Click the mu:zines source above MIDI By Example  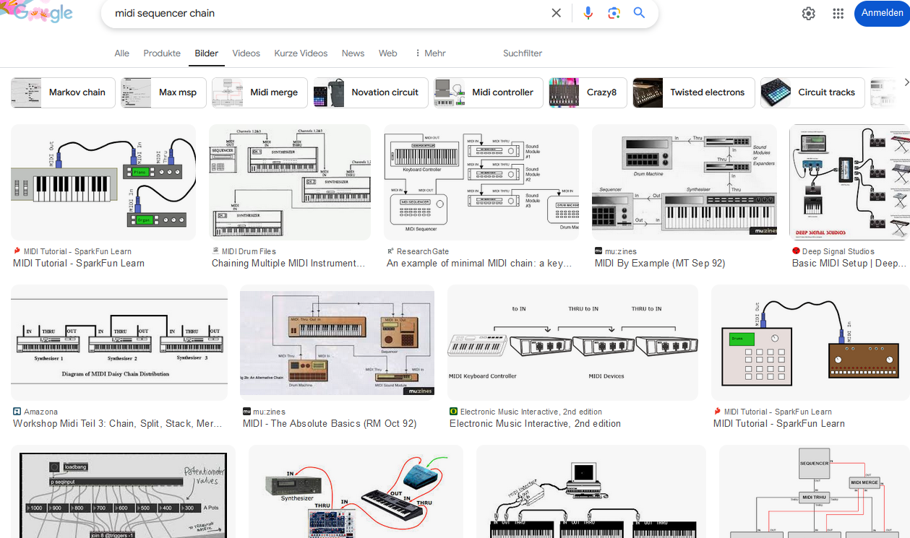(x=621, y=251)
